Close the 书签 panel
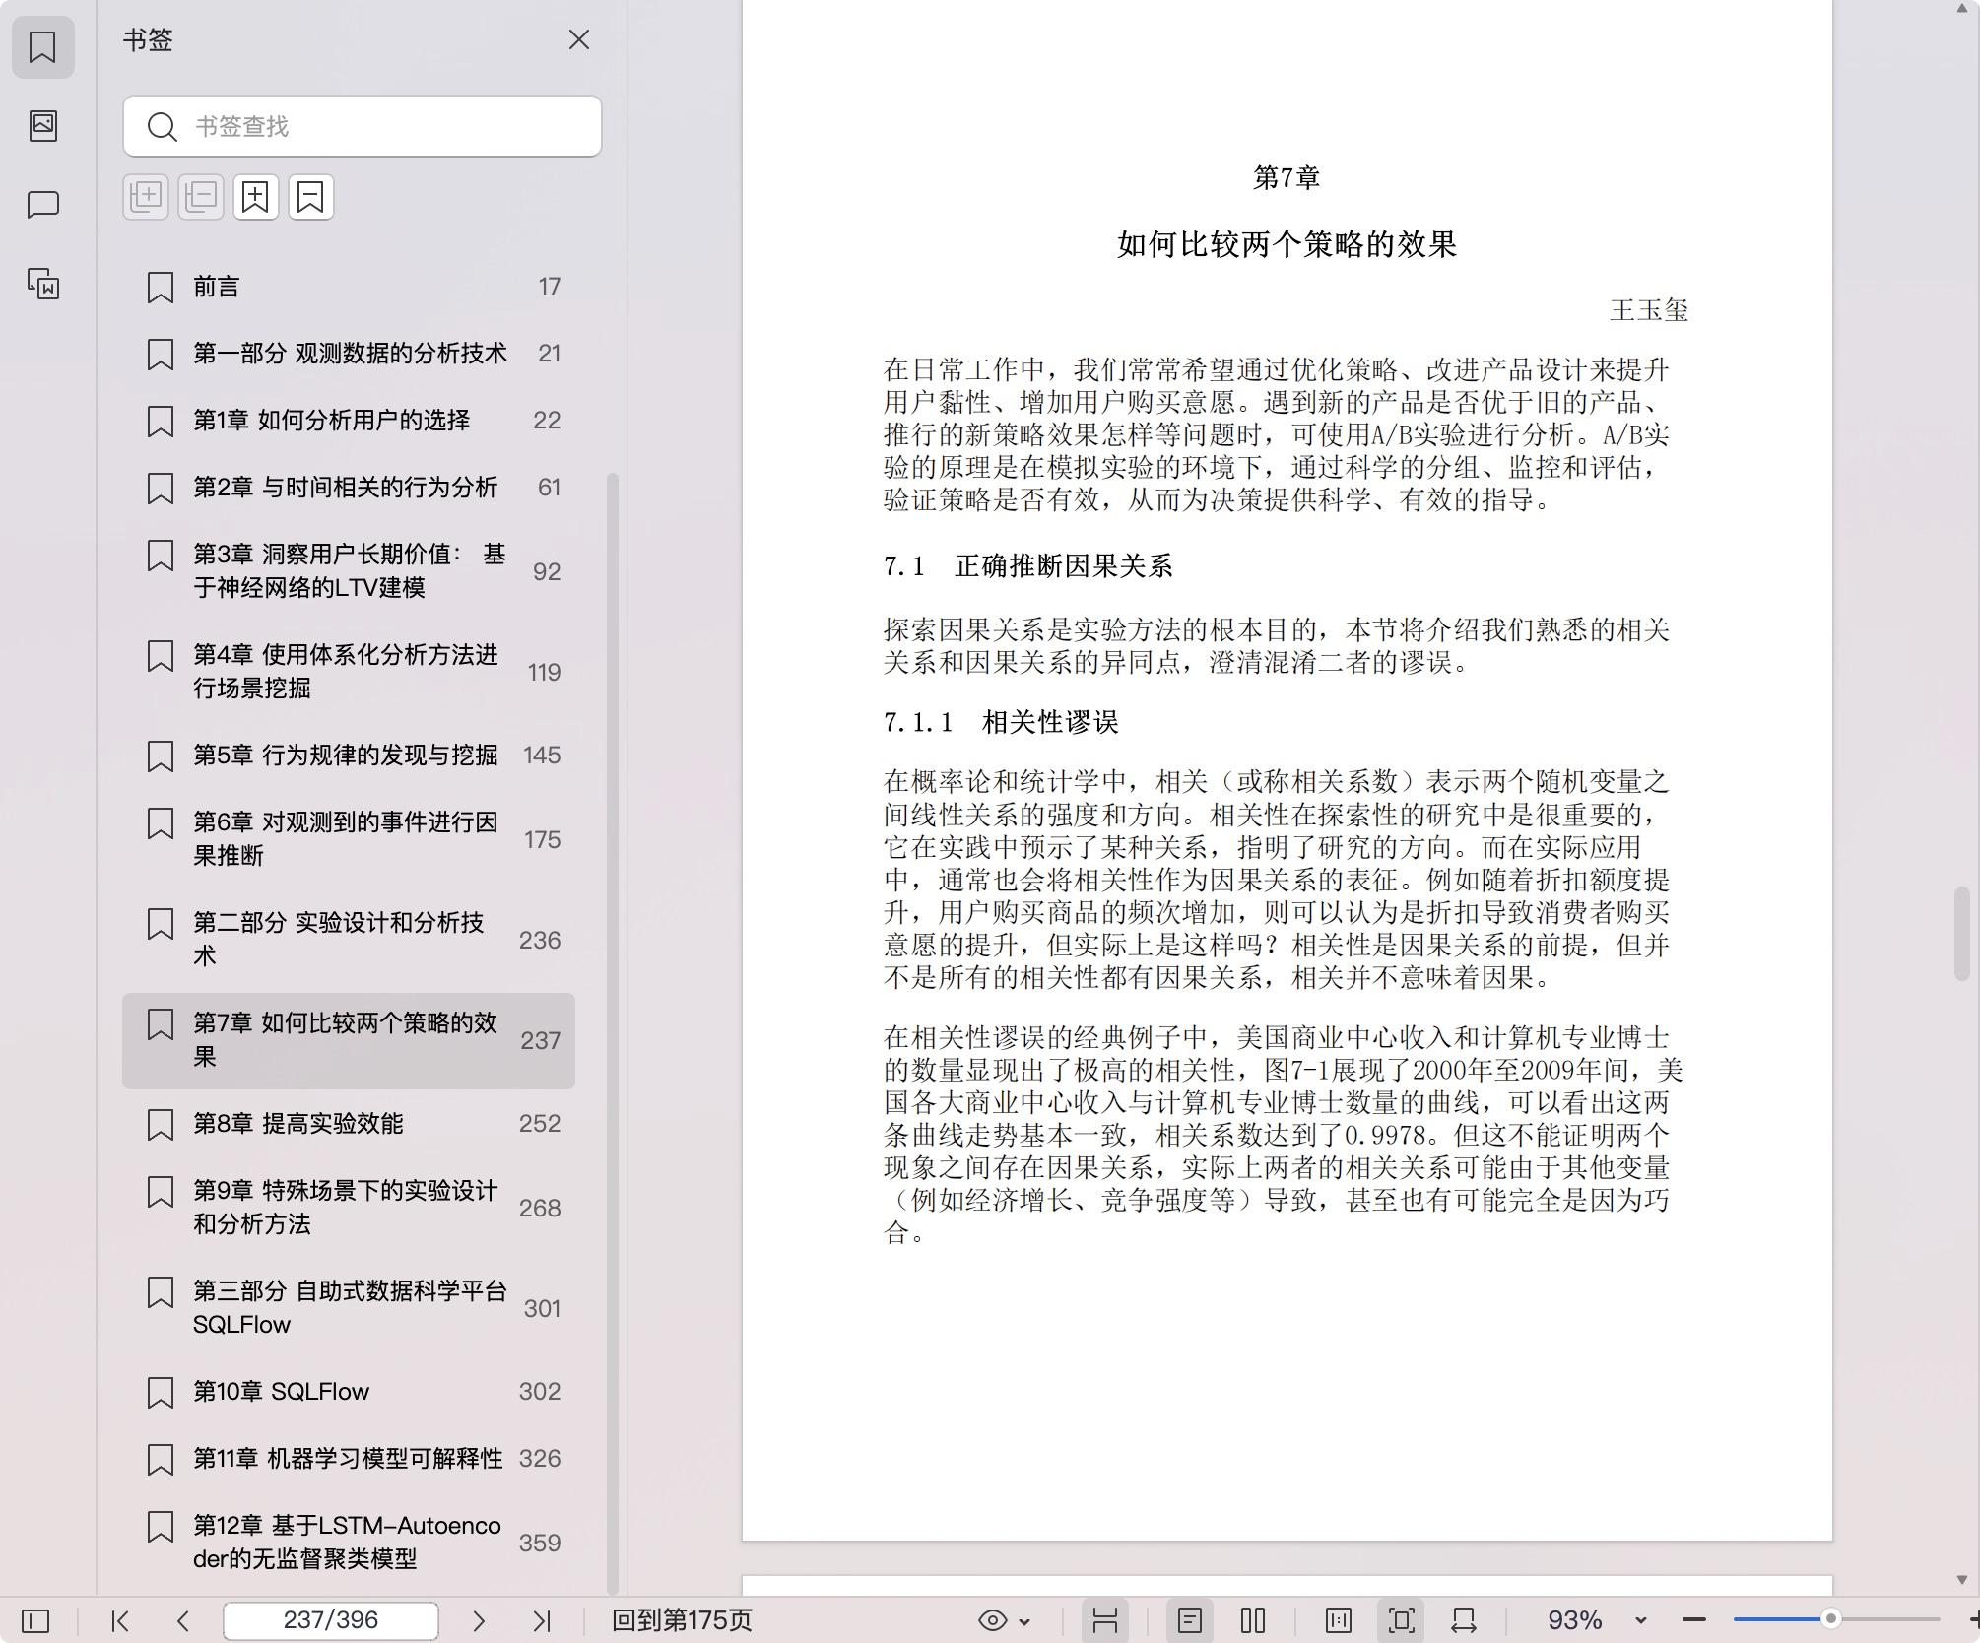 579,39
